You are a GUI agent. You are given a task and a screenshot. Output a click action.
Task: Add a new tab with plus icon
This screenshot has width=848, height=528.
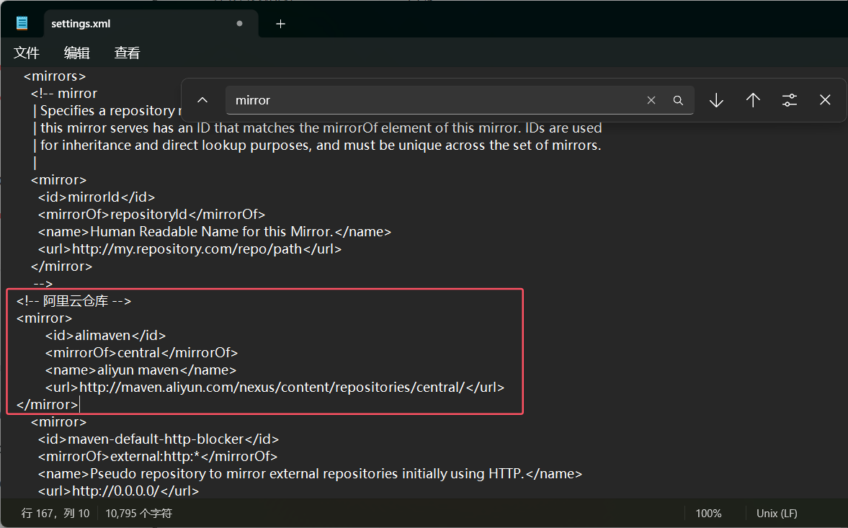coord(281,24)
